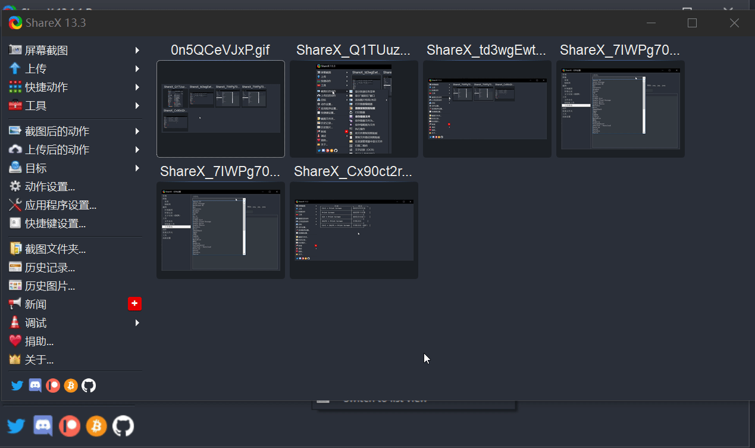Select the ShareX_Q1TUuz... thumbnail
This screenshot has width=755, height=448.
tap(354, 109)
